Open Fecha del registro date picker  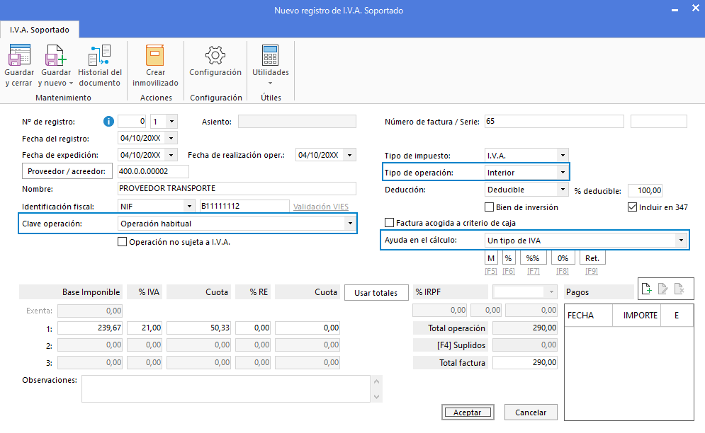(x=171, y=139)
